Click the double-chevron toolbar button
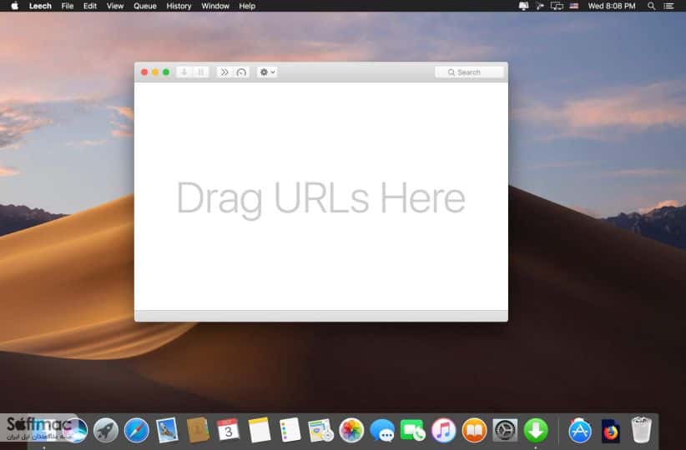The width and height of the screenshot is (686, 450). (224, 72)
